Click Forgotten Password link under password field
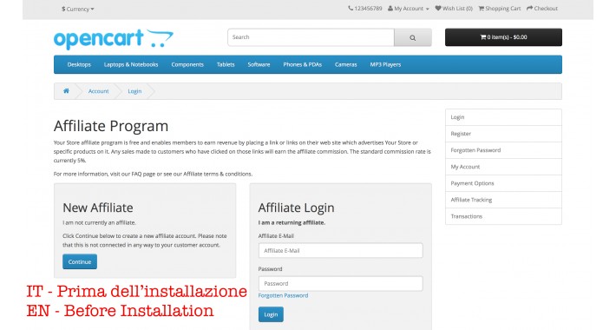Screen dimensions: 616x330 pos(283,295)
